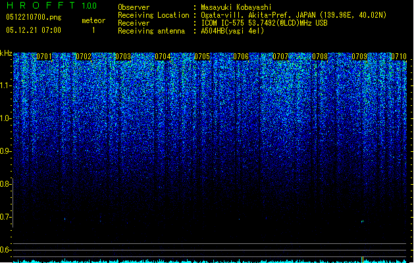Click the A504HB(yagi 4el) antenna text

pos(232,31)
